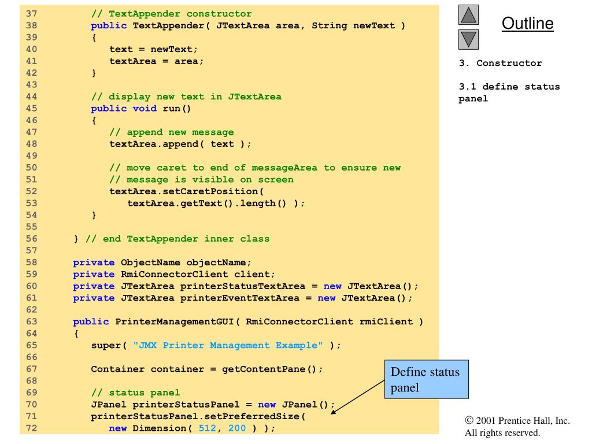Click the PrinterManagementGUI constructor signature
This screenshot has height=444, width=592.
248,322
